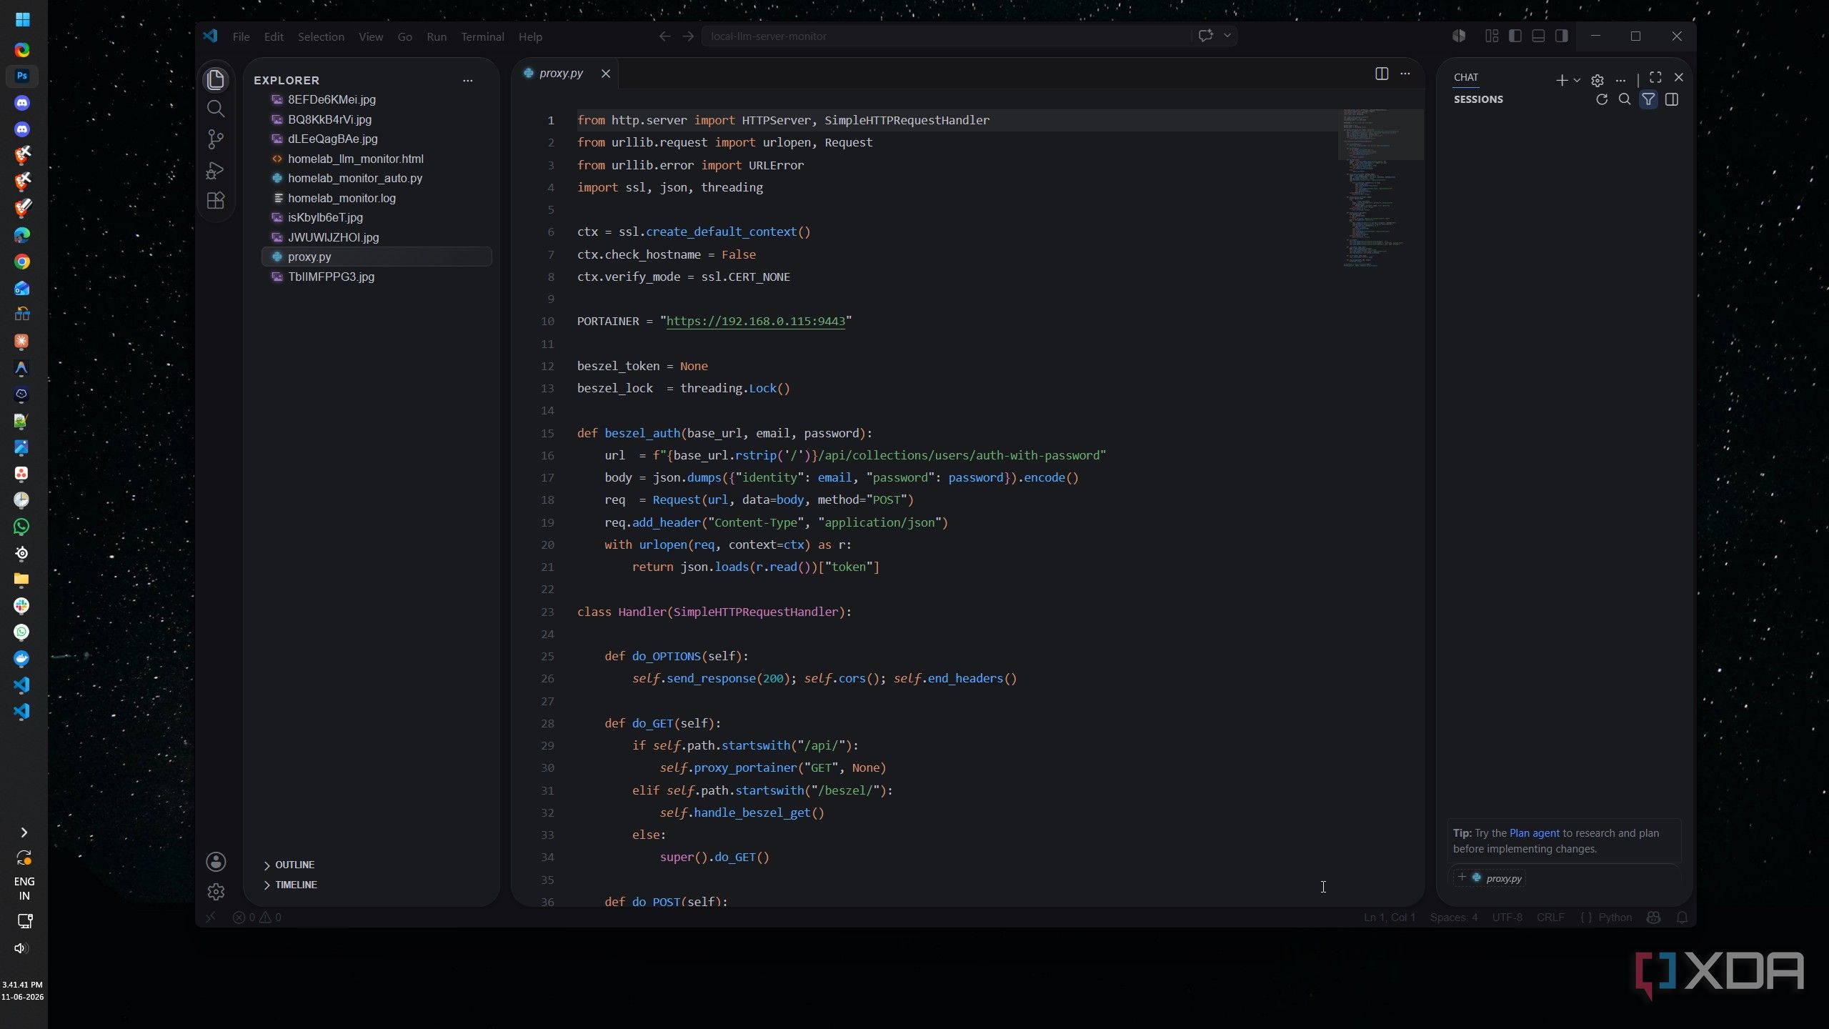Maximize the Chat panel
The height and width of the screenshot is (1029, 1829).
point(1655,77)
